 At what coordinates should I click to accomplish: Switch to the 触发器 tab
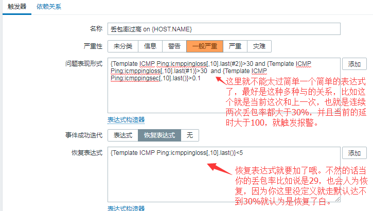(16, 8)
